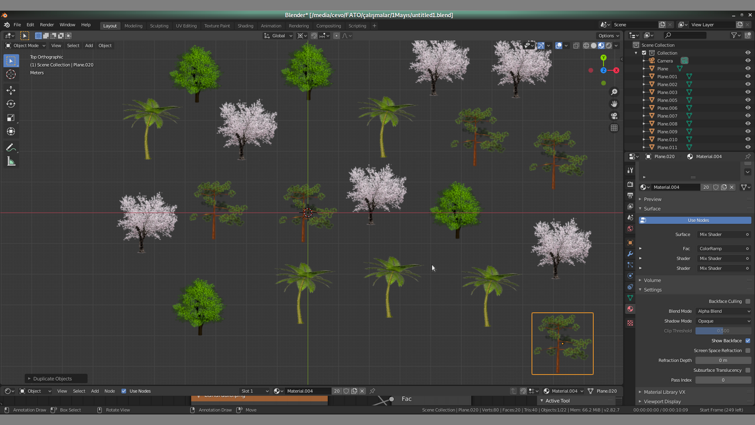This screenshot has width=755, height=425.
Task: Open the Render menu
Action: [x=47, y=25]
